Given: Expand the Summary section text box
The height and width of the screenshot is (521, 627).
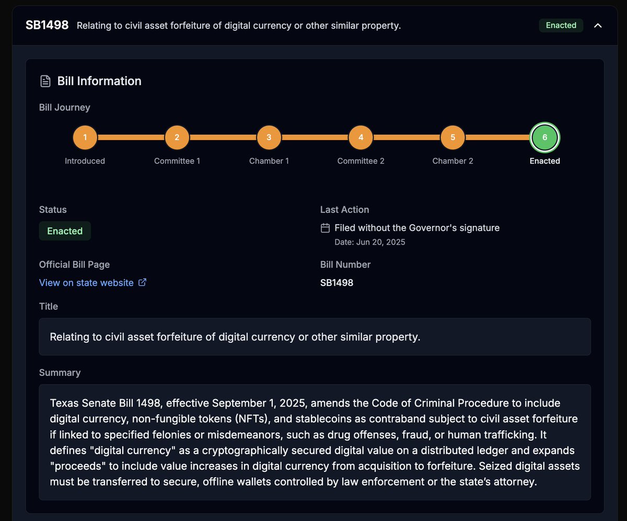Looking at the screenshot, I should (x=314, y=442).
